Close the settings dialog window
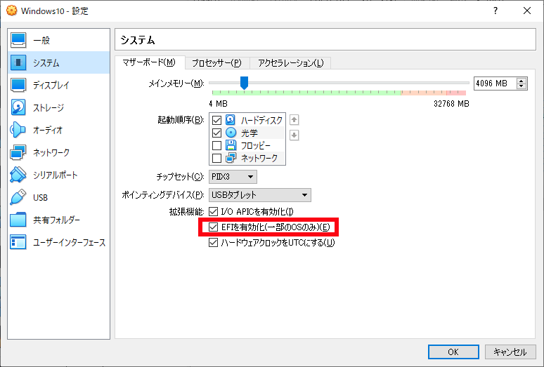544x367 pixels. (527, 11)
